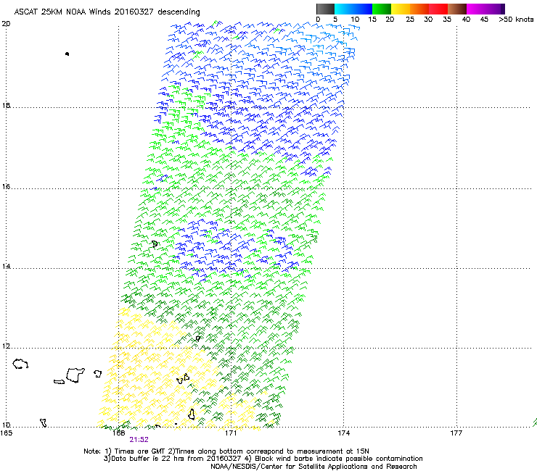Click the legend label '35' under color bar

(447, 20)
